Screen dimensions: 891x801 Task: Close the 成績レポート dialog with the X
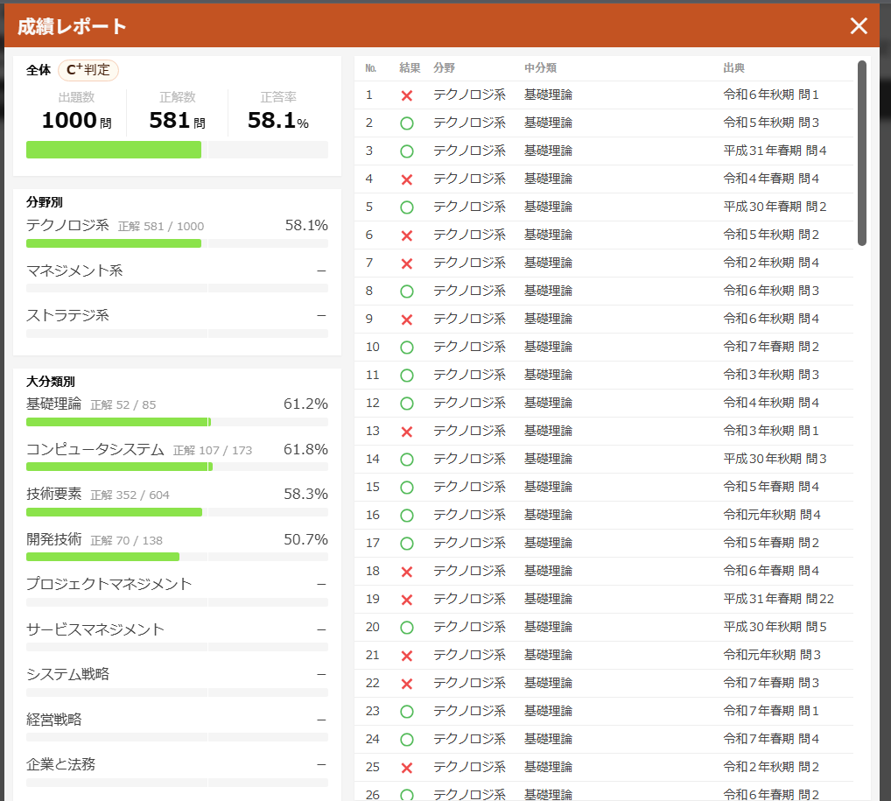859,25
